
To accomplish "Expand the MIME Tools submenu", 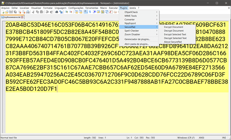I will point(139,16).
